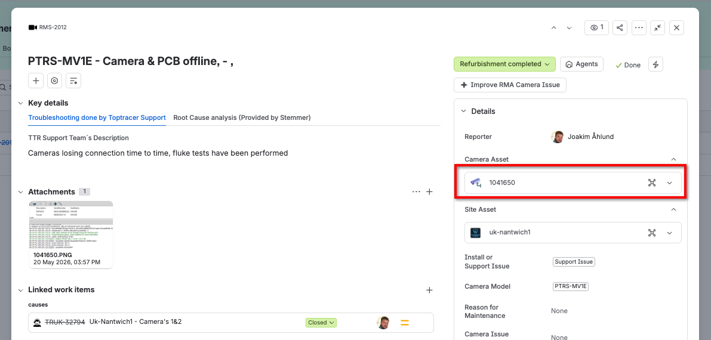
Task: Share this work item
Action: click(620, 27)
